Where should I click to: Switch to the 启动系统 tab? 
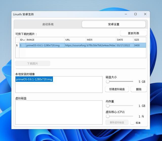tap(48, 24)
